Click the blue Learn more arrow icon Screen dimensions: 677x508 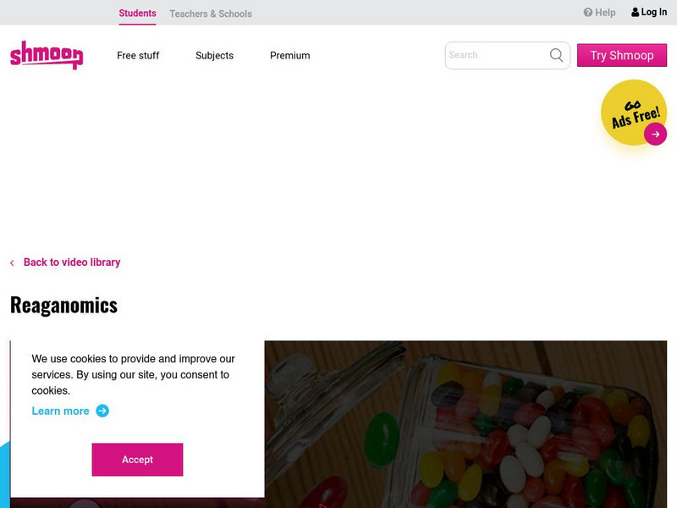tap(102, 411)
